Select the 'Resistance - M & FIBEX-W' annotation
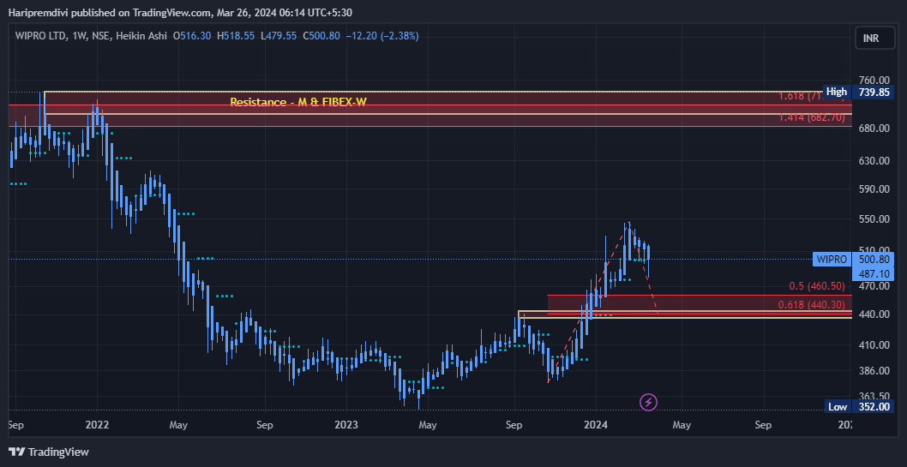907x467 pixels. (x=298, y=102)
